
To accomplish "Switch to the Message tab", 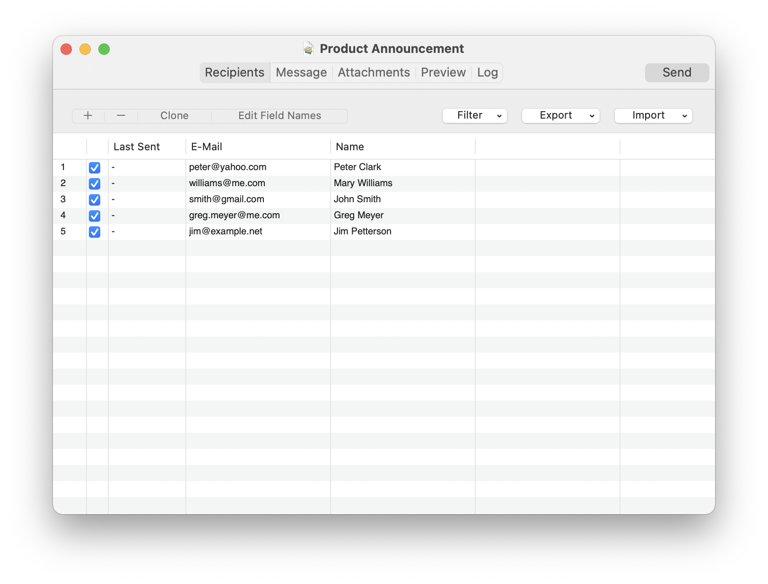I will (301, 73).
